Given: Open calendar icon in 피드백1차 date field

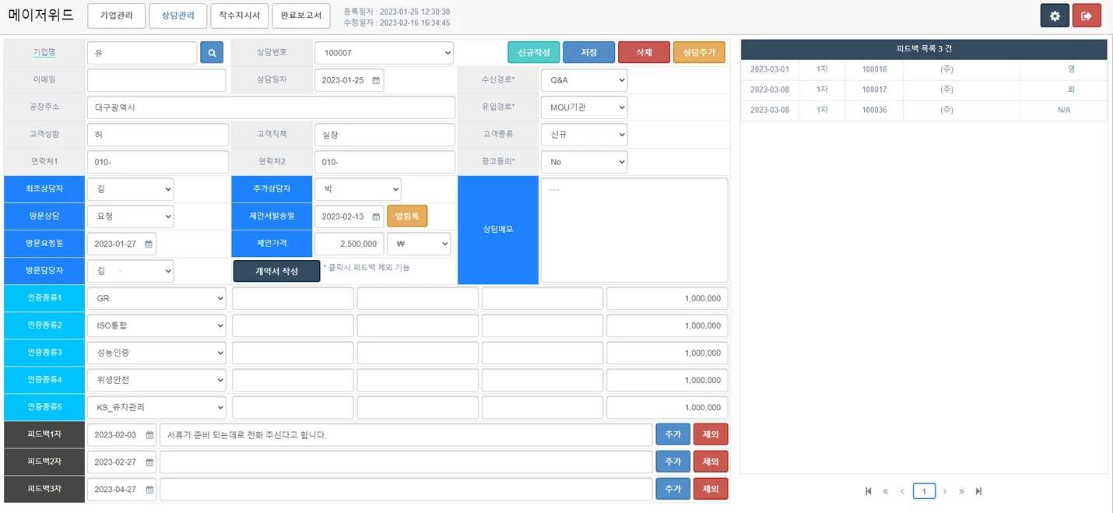Looking at the screenshot, I should point(149,435).
